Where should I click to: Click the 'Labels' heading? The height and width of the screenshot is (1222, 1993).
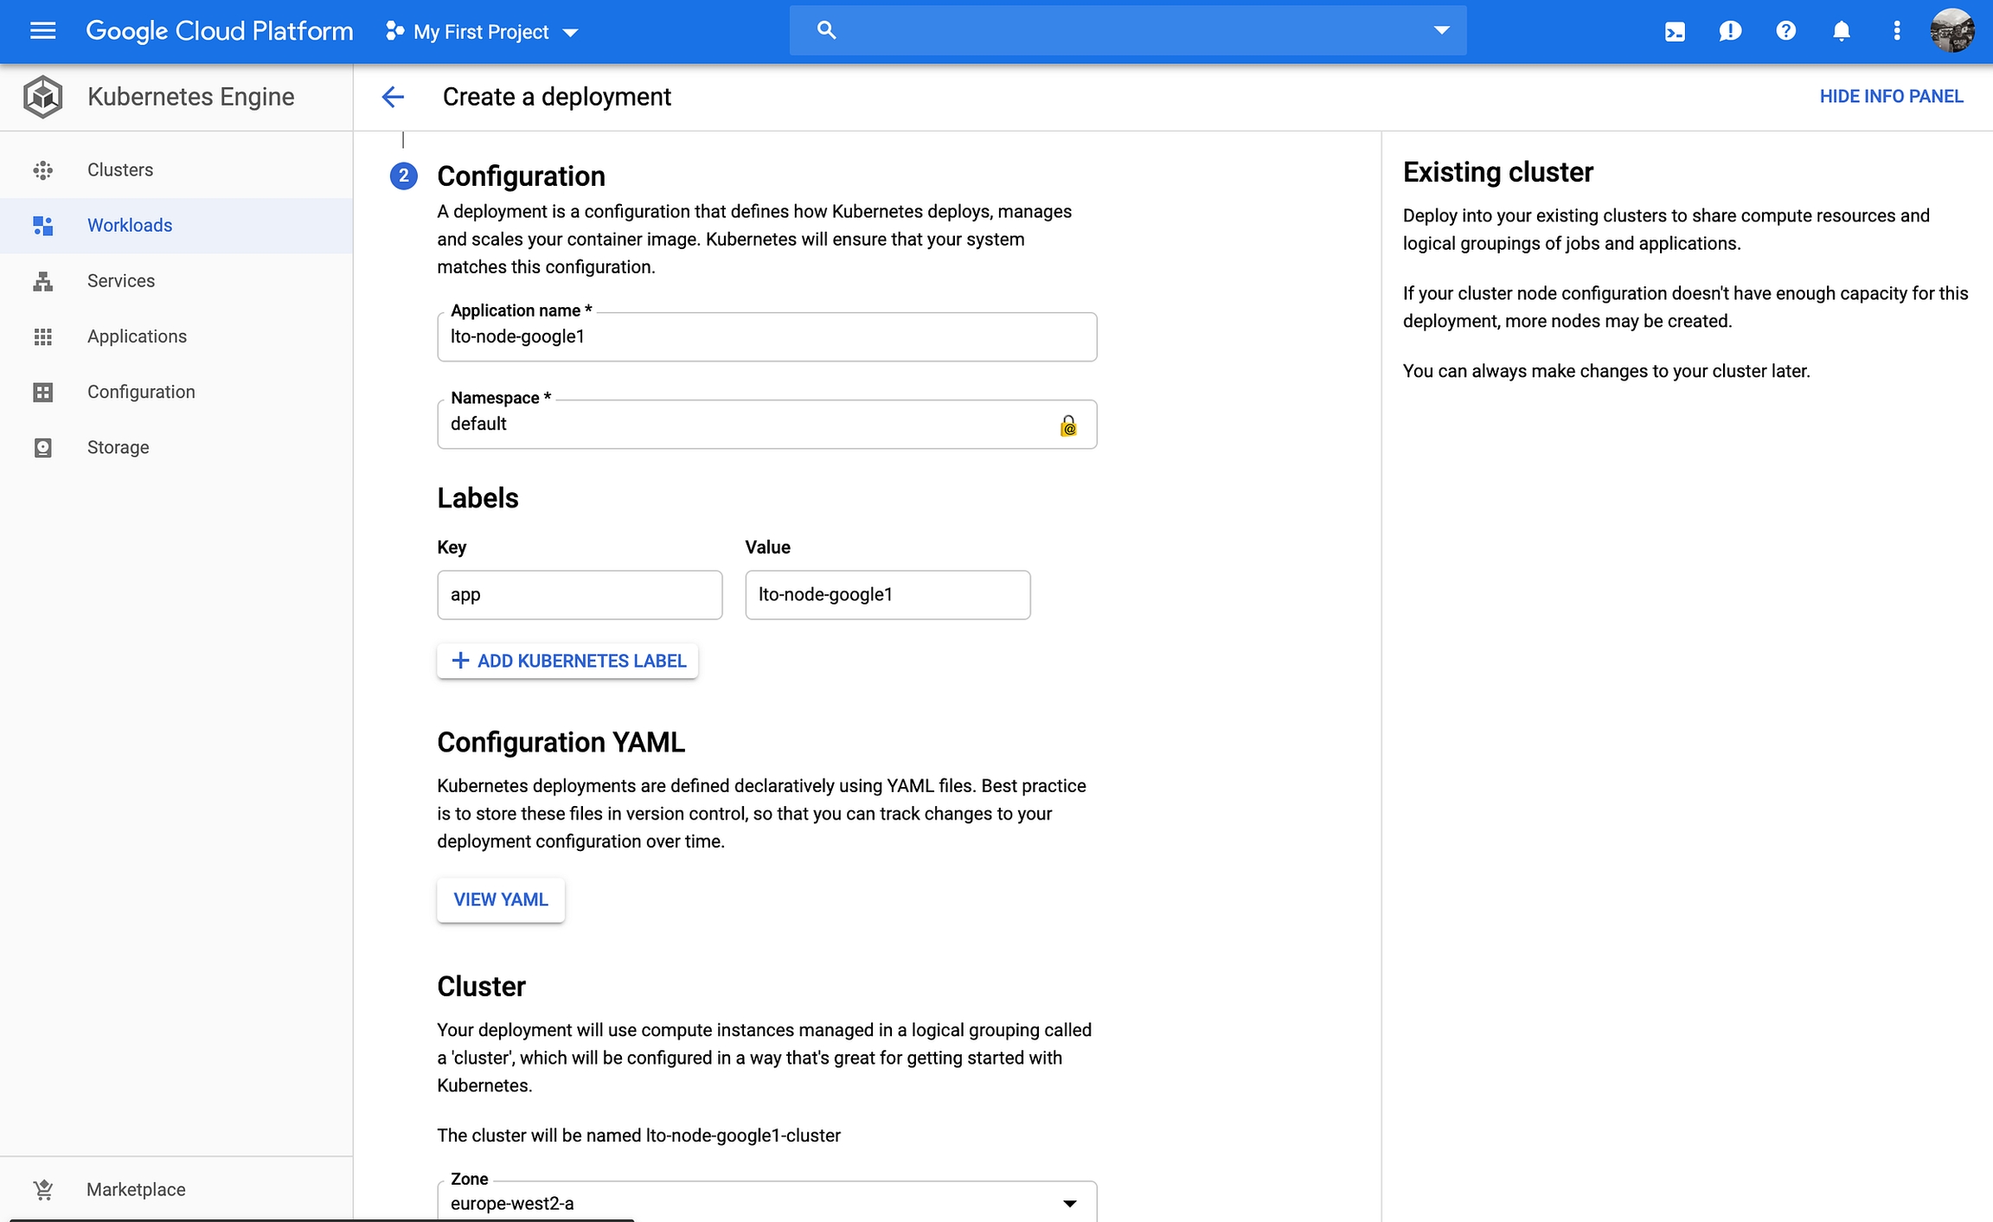477,498
